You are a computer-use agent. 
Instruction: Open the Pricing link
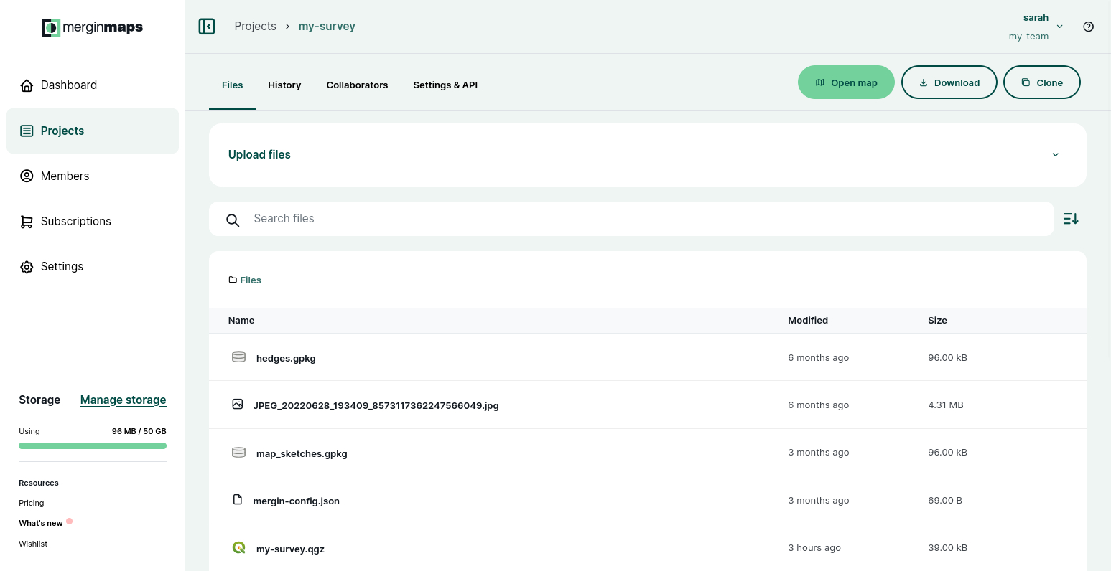click(x=32, y=503)
